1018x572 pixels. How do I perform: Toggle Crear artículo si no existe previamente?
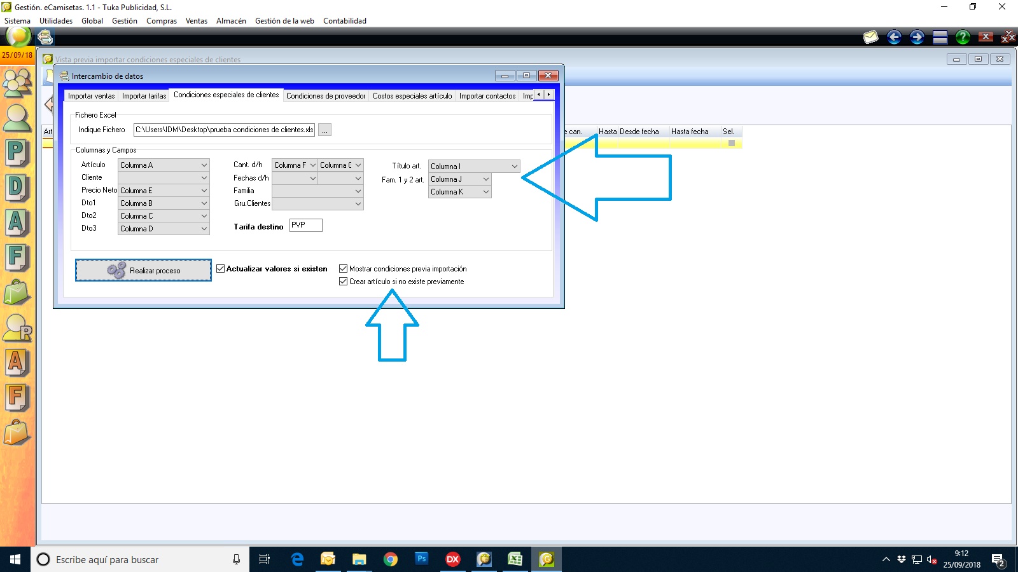coord(344,282)
